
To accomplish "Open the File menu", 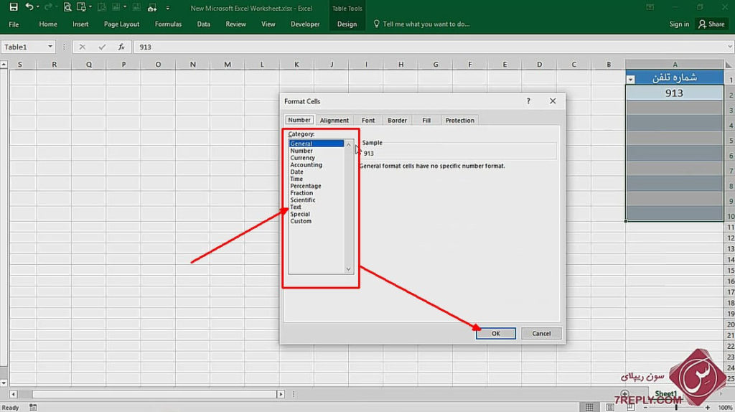I will [14, 24].
